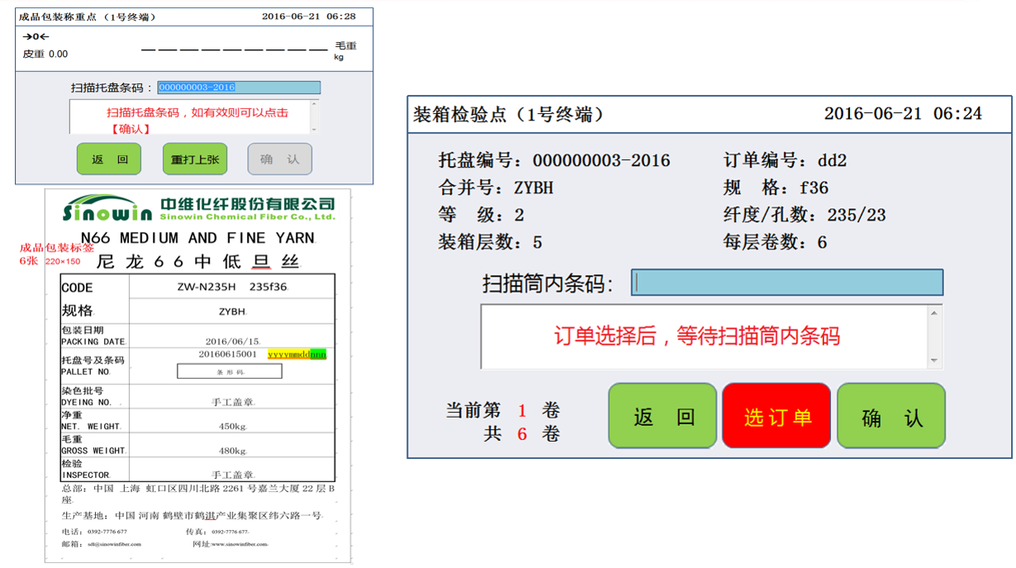Click 等级：2 text

(x=481, y=215)
